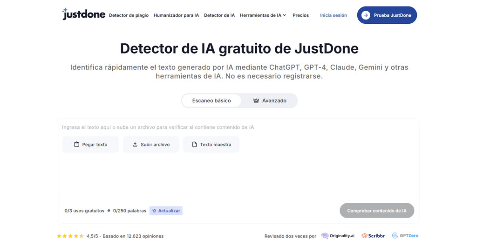Click '0/250 palabras' counter text

click(129, 211)
